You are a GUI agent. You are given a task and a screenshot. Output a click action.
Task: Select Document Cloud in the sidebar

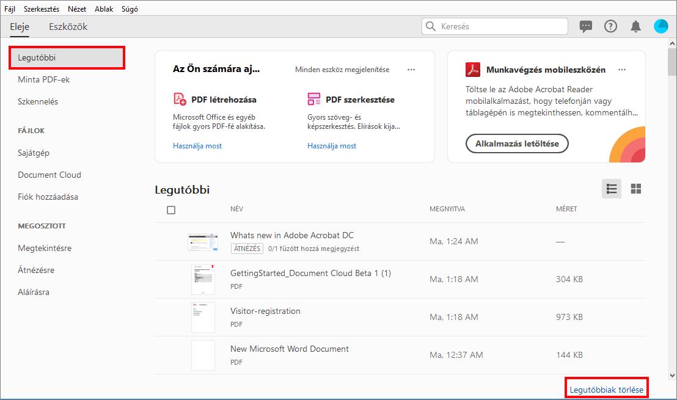click(49, 175)
